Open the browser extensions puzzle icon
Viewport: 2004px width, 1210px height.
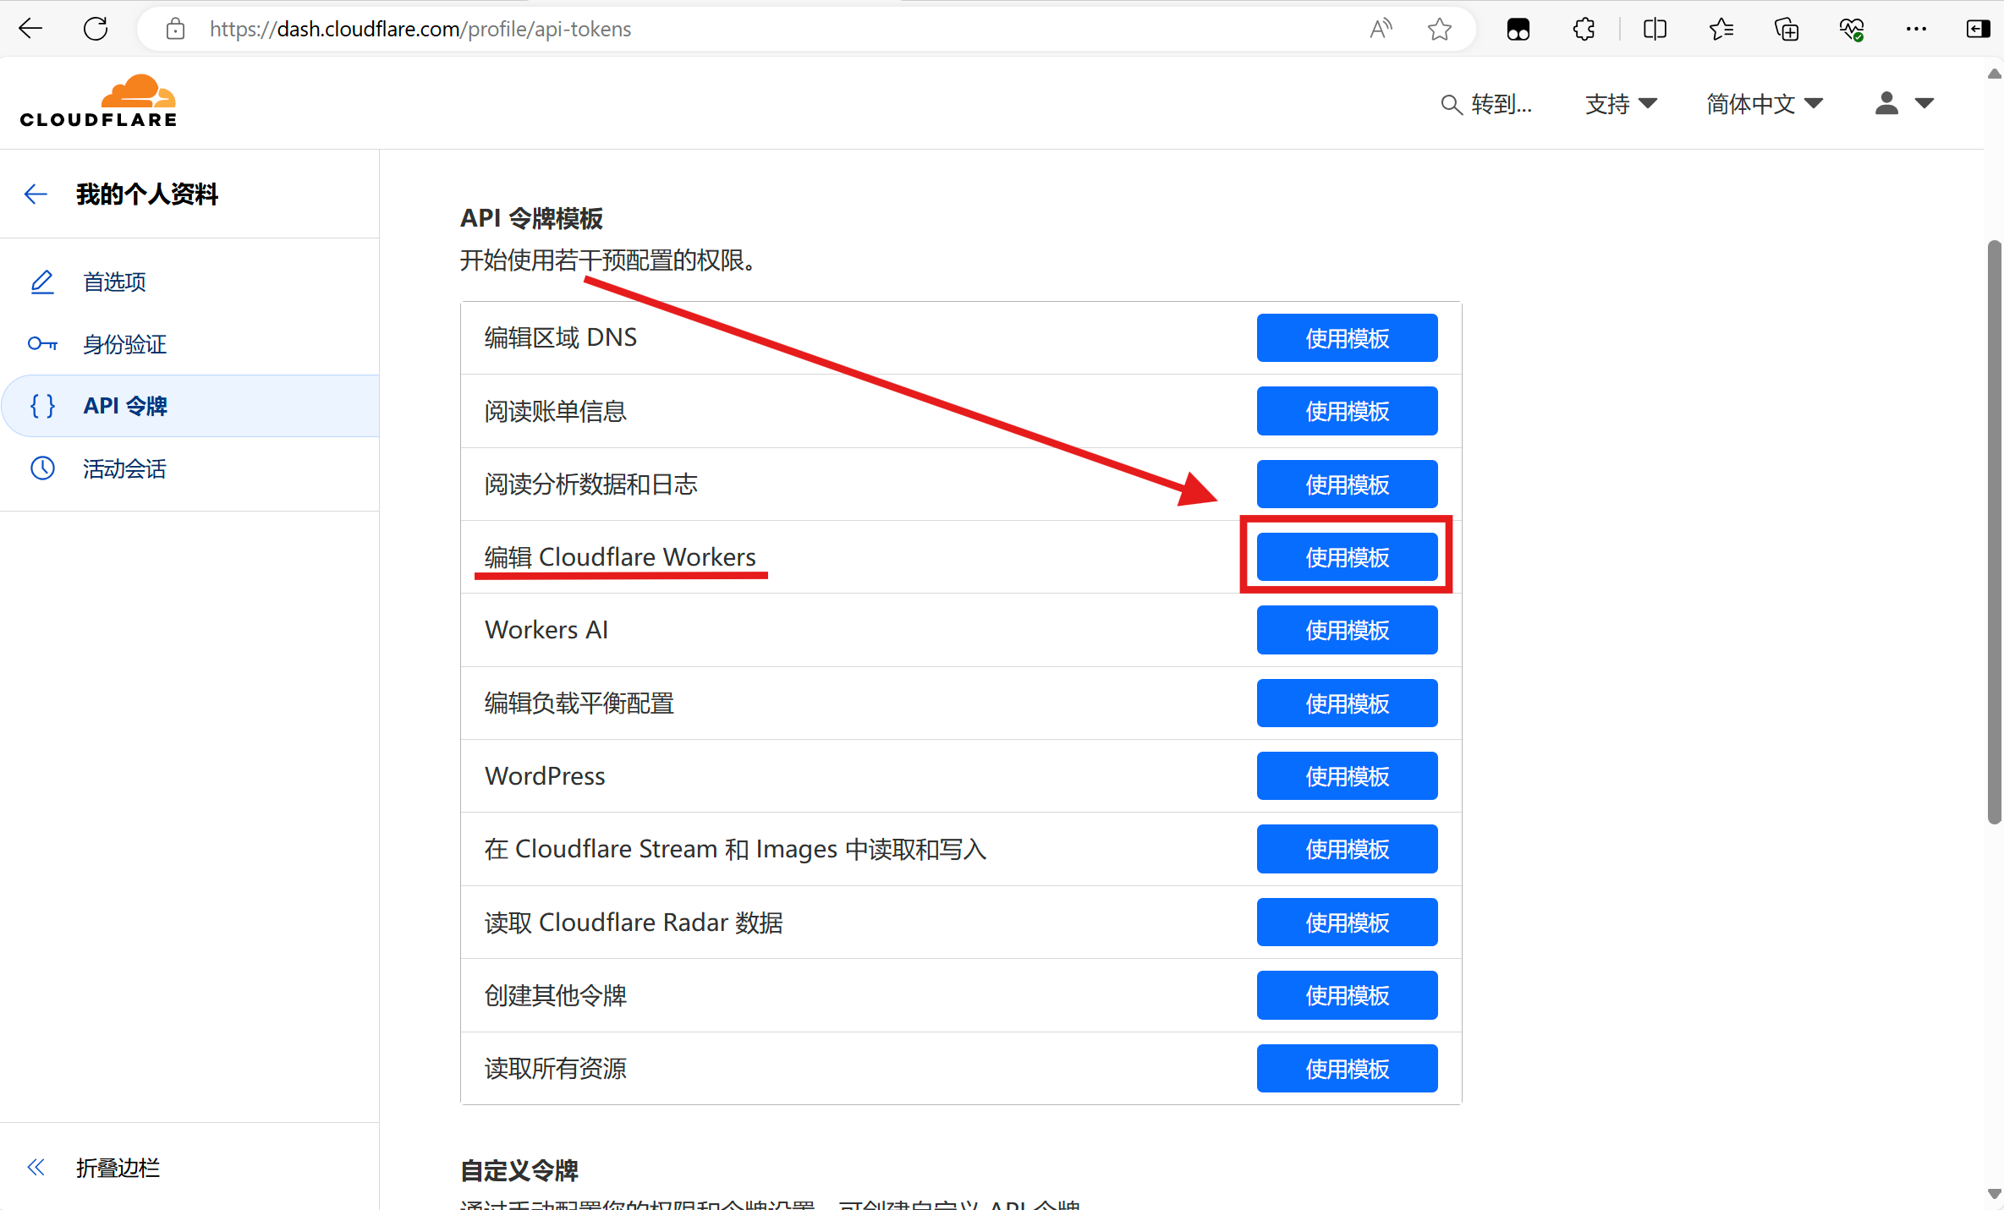tap(1584, 30)
